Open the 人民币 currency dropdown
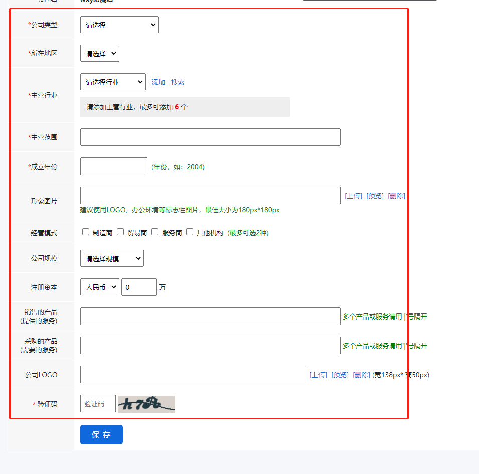The image size is (479, 474). pos(99,287)
